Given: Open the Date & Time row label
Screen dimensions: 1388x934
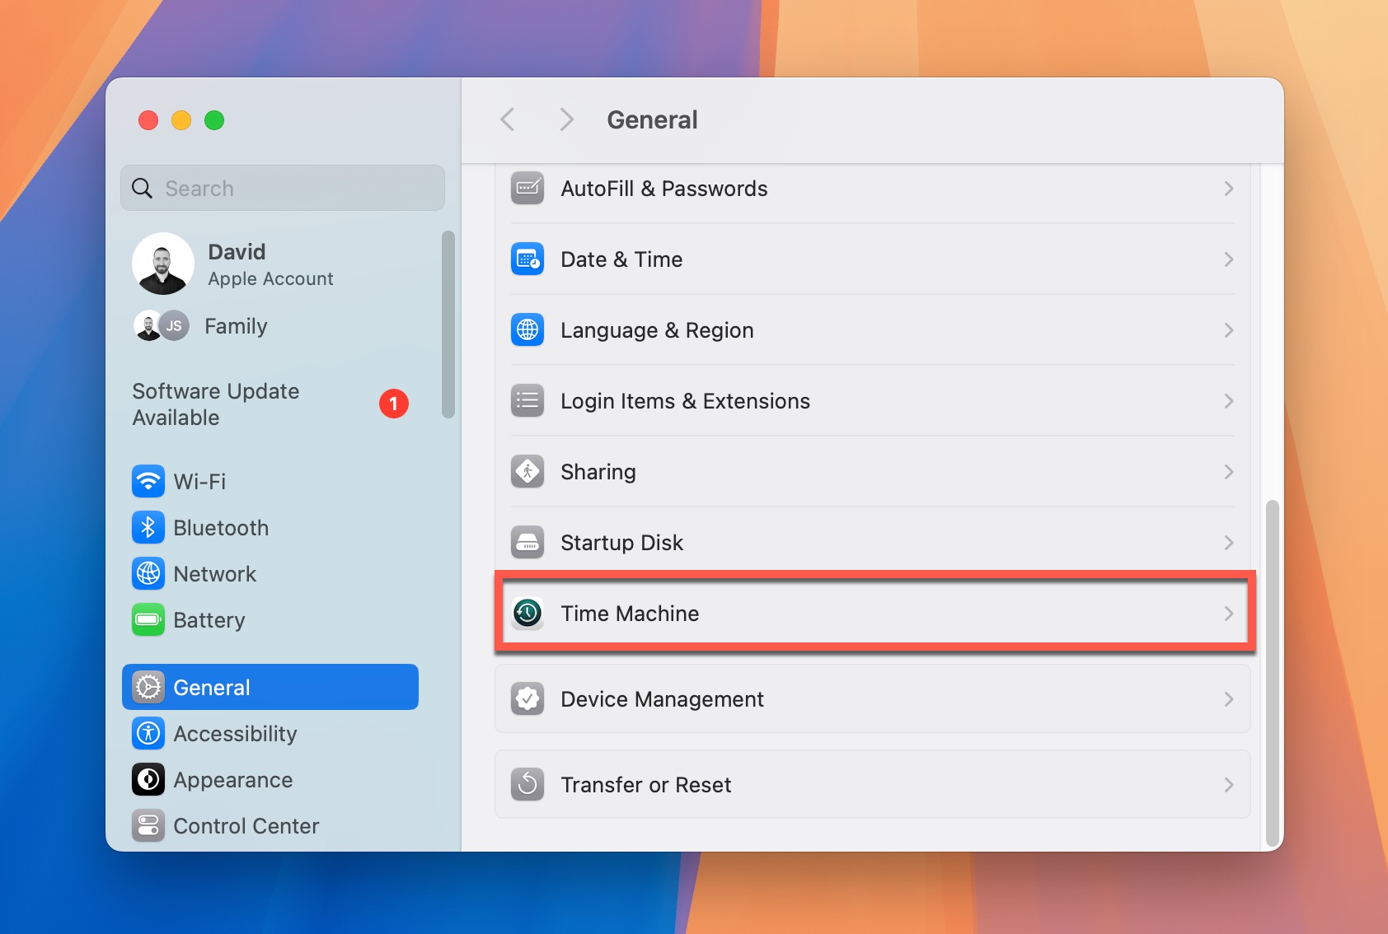Looking at the screenshot, I should pos(621,259).
